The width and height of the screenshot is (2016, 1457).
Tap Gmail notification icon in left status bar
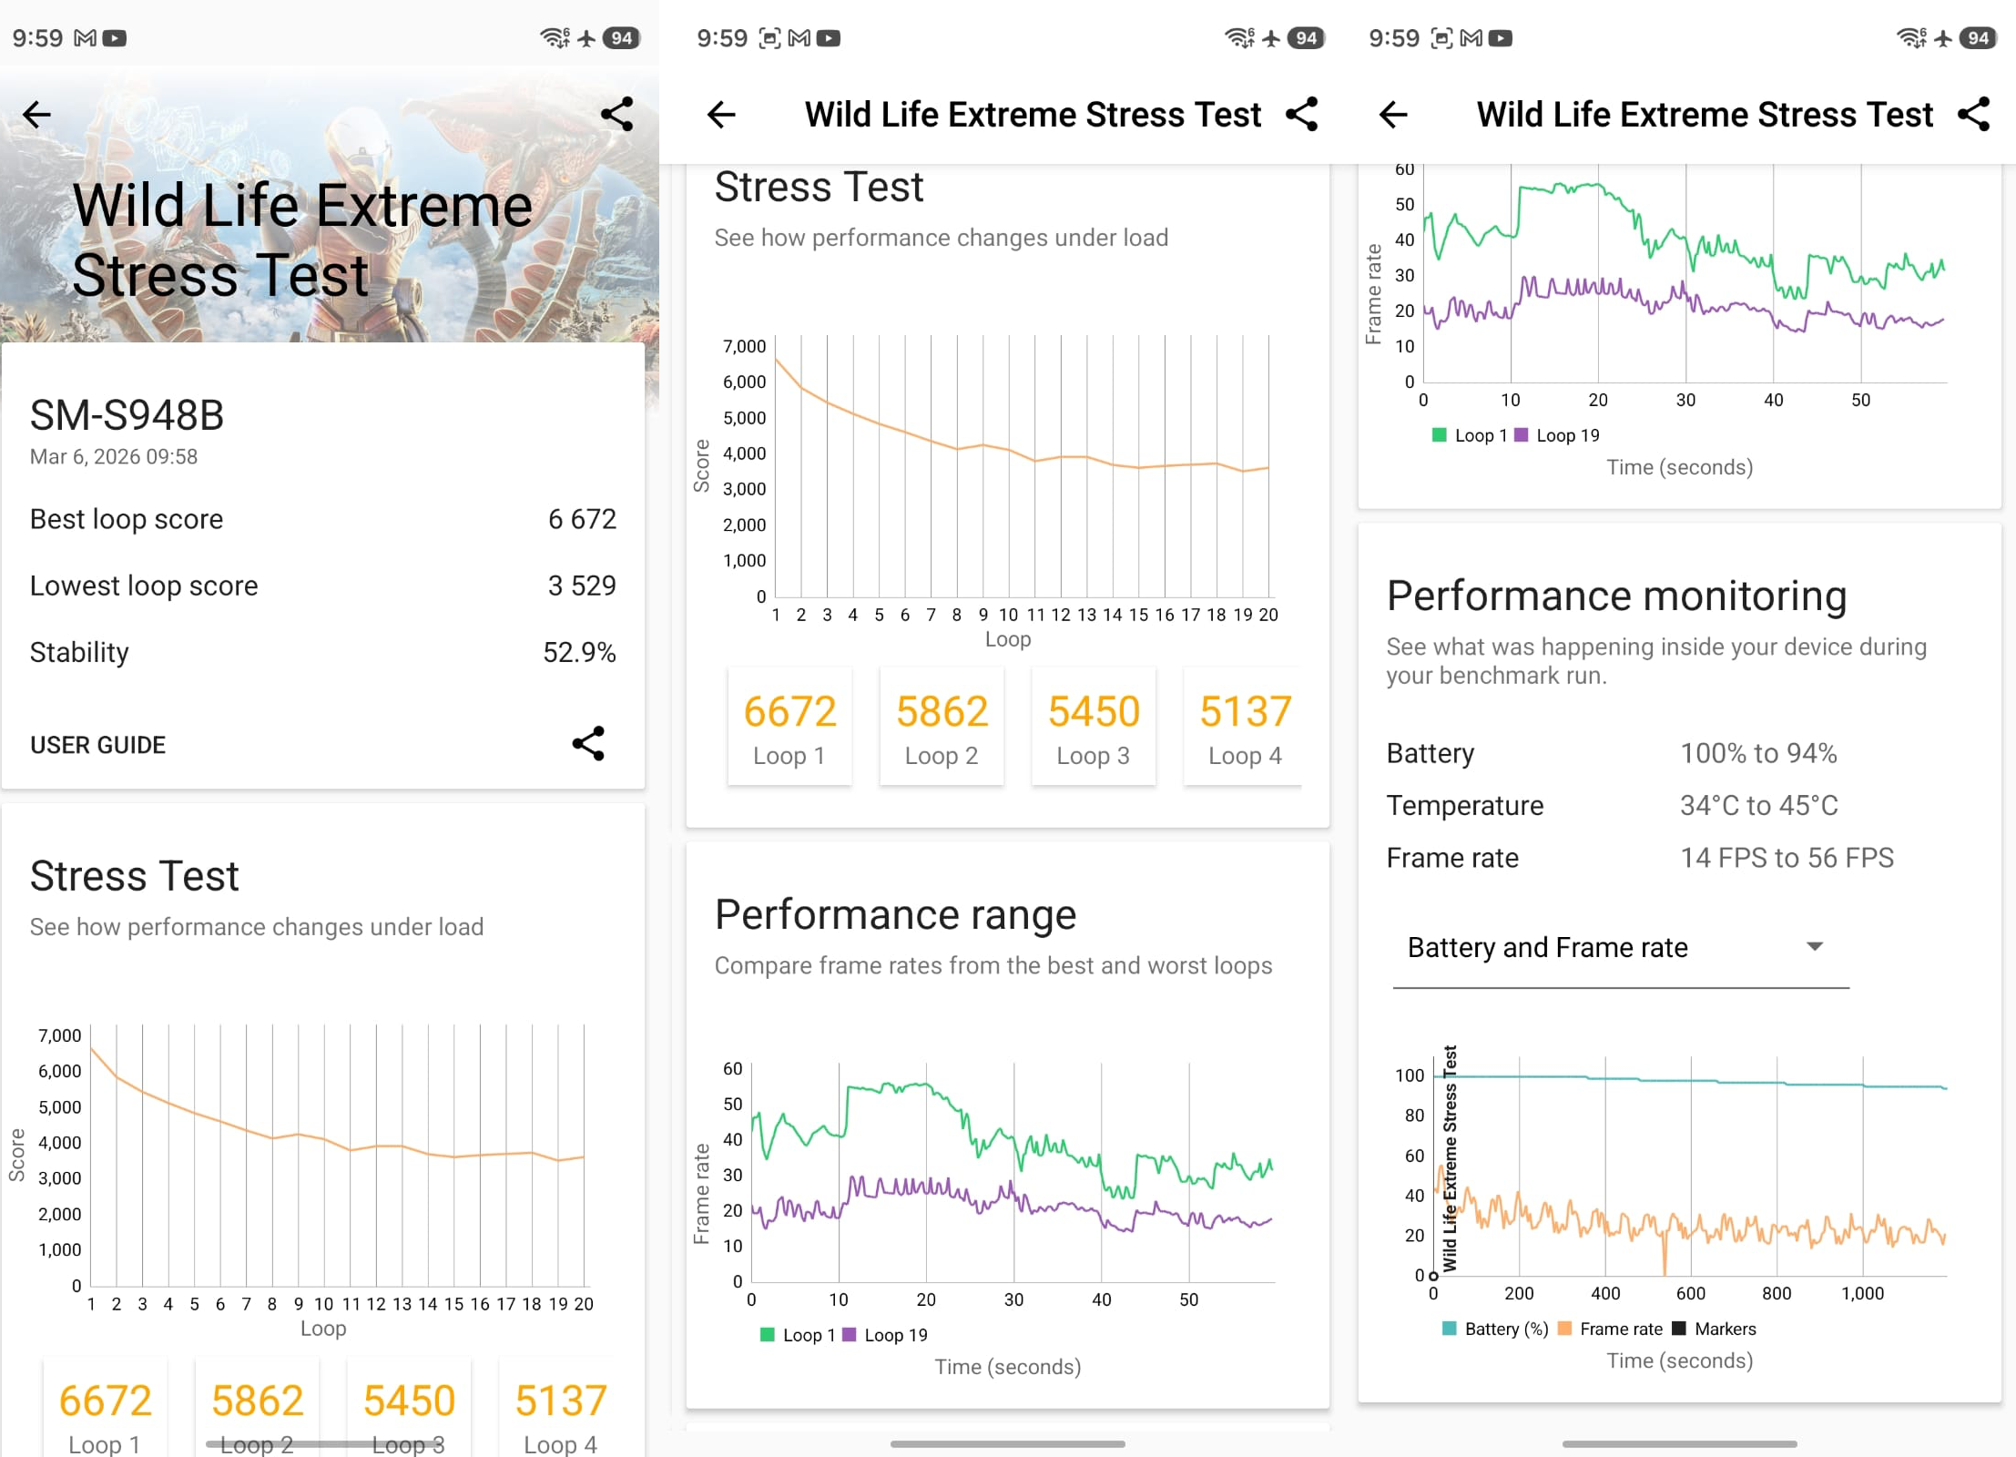coord(85,38)
